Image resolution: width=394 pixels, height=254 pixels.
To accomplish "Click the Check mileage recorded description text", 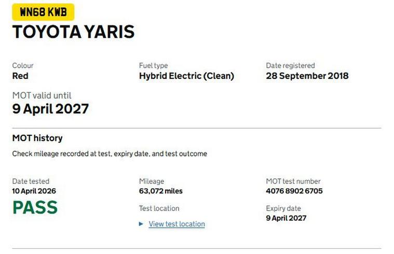I will 110,154.
